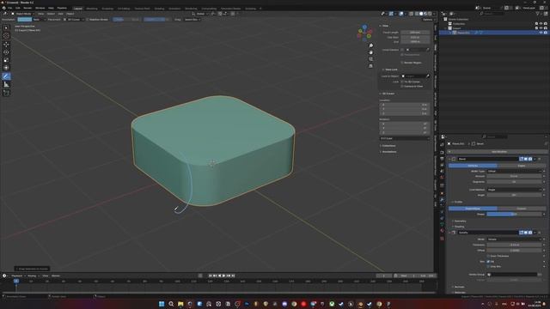Viewport: 550px width, 309px height.
Task: Open the timeline Playback menu
Action: pyautogui.click(x=17, y=276)
